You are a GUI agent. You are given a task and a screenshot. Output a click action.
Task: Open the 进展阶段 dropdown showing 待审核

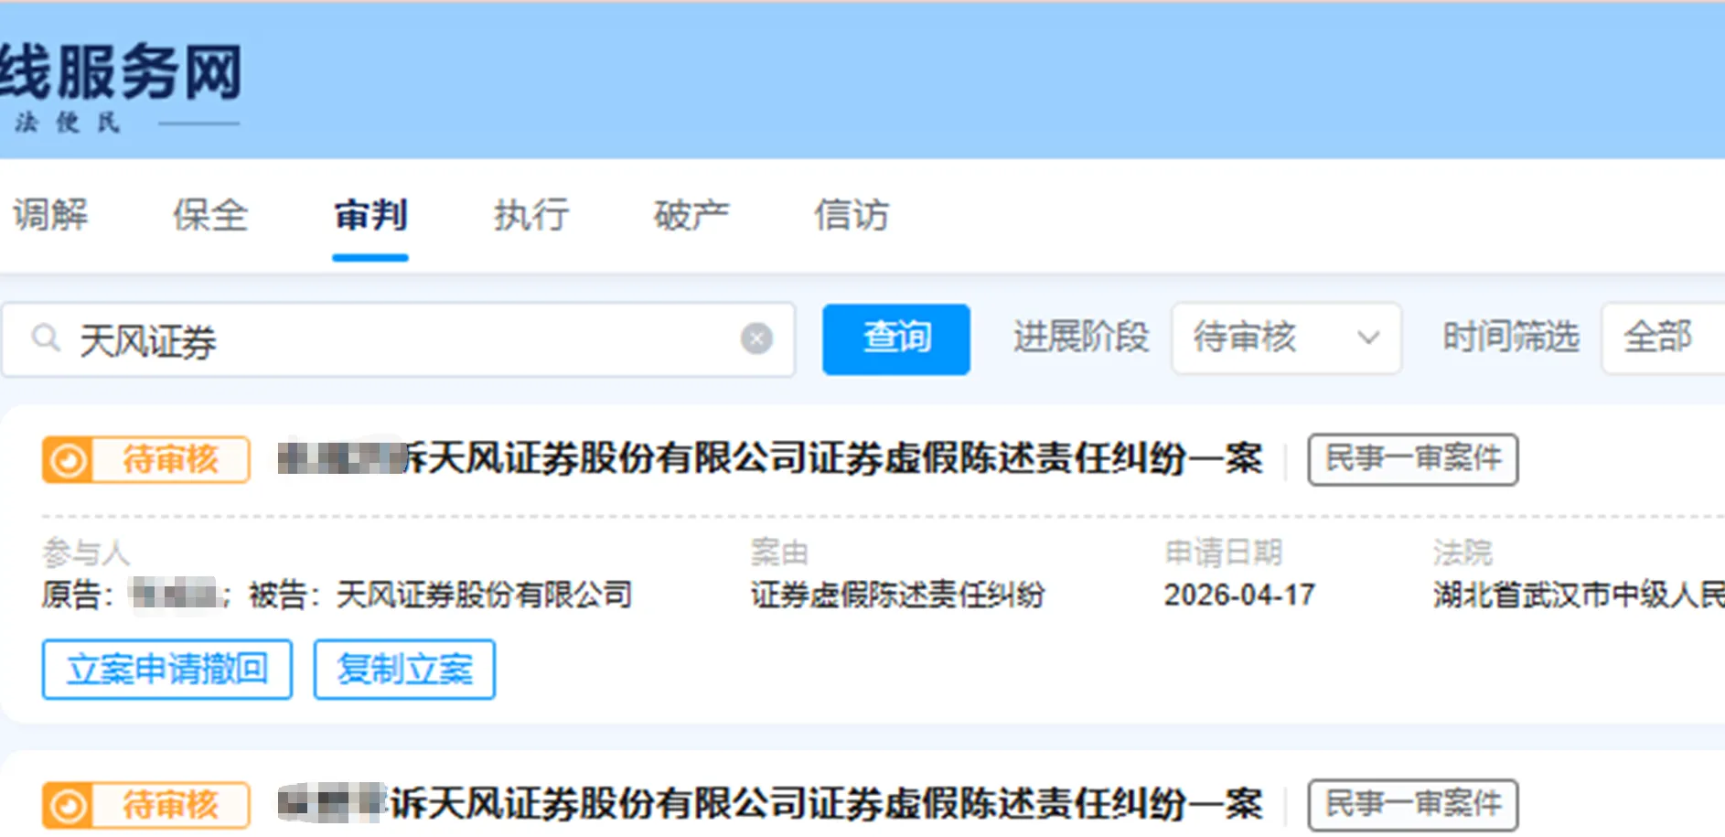coord(1286,338)
